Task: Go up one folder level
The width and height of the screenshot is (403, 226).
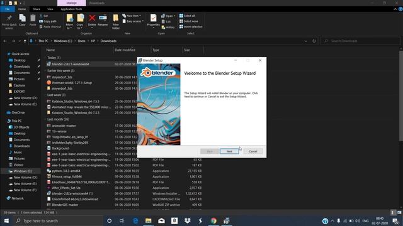Action: click(25, 41)
